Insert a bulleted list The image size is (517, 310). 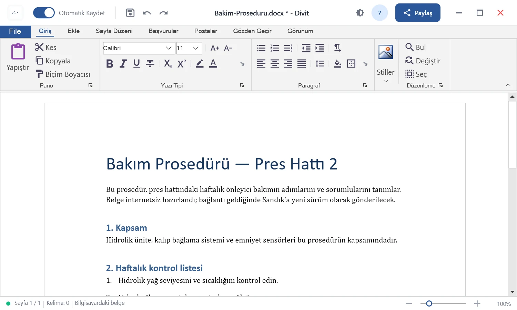click(x=261, y=48)
